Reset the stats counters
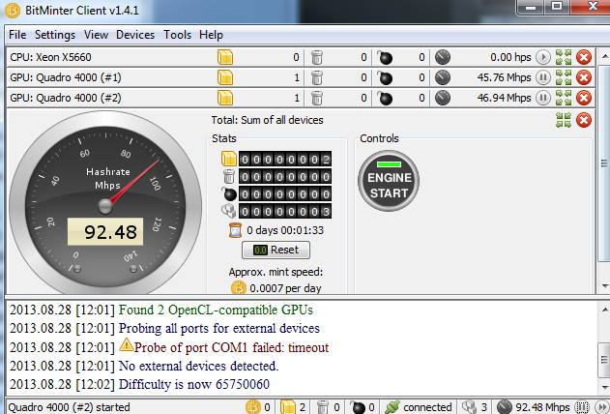 point(276,250)
